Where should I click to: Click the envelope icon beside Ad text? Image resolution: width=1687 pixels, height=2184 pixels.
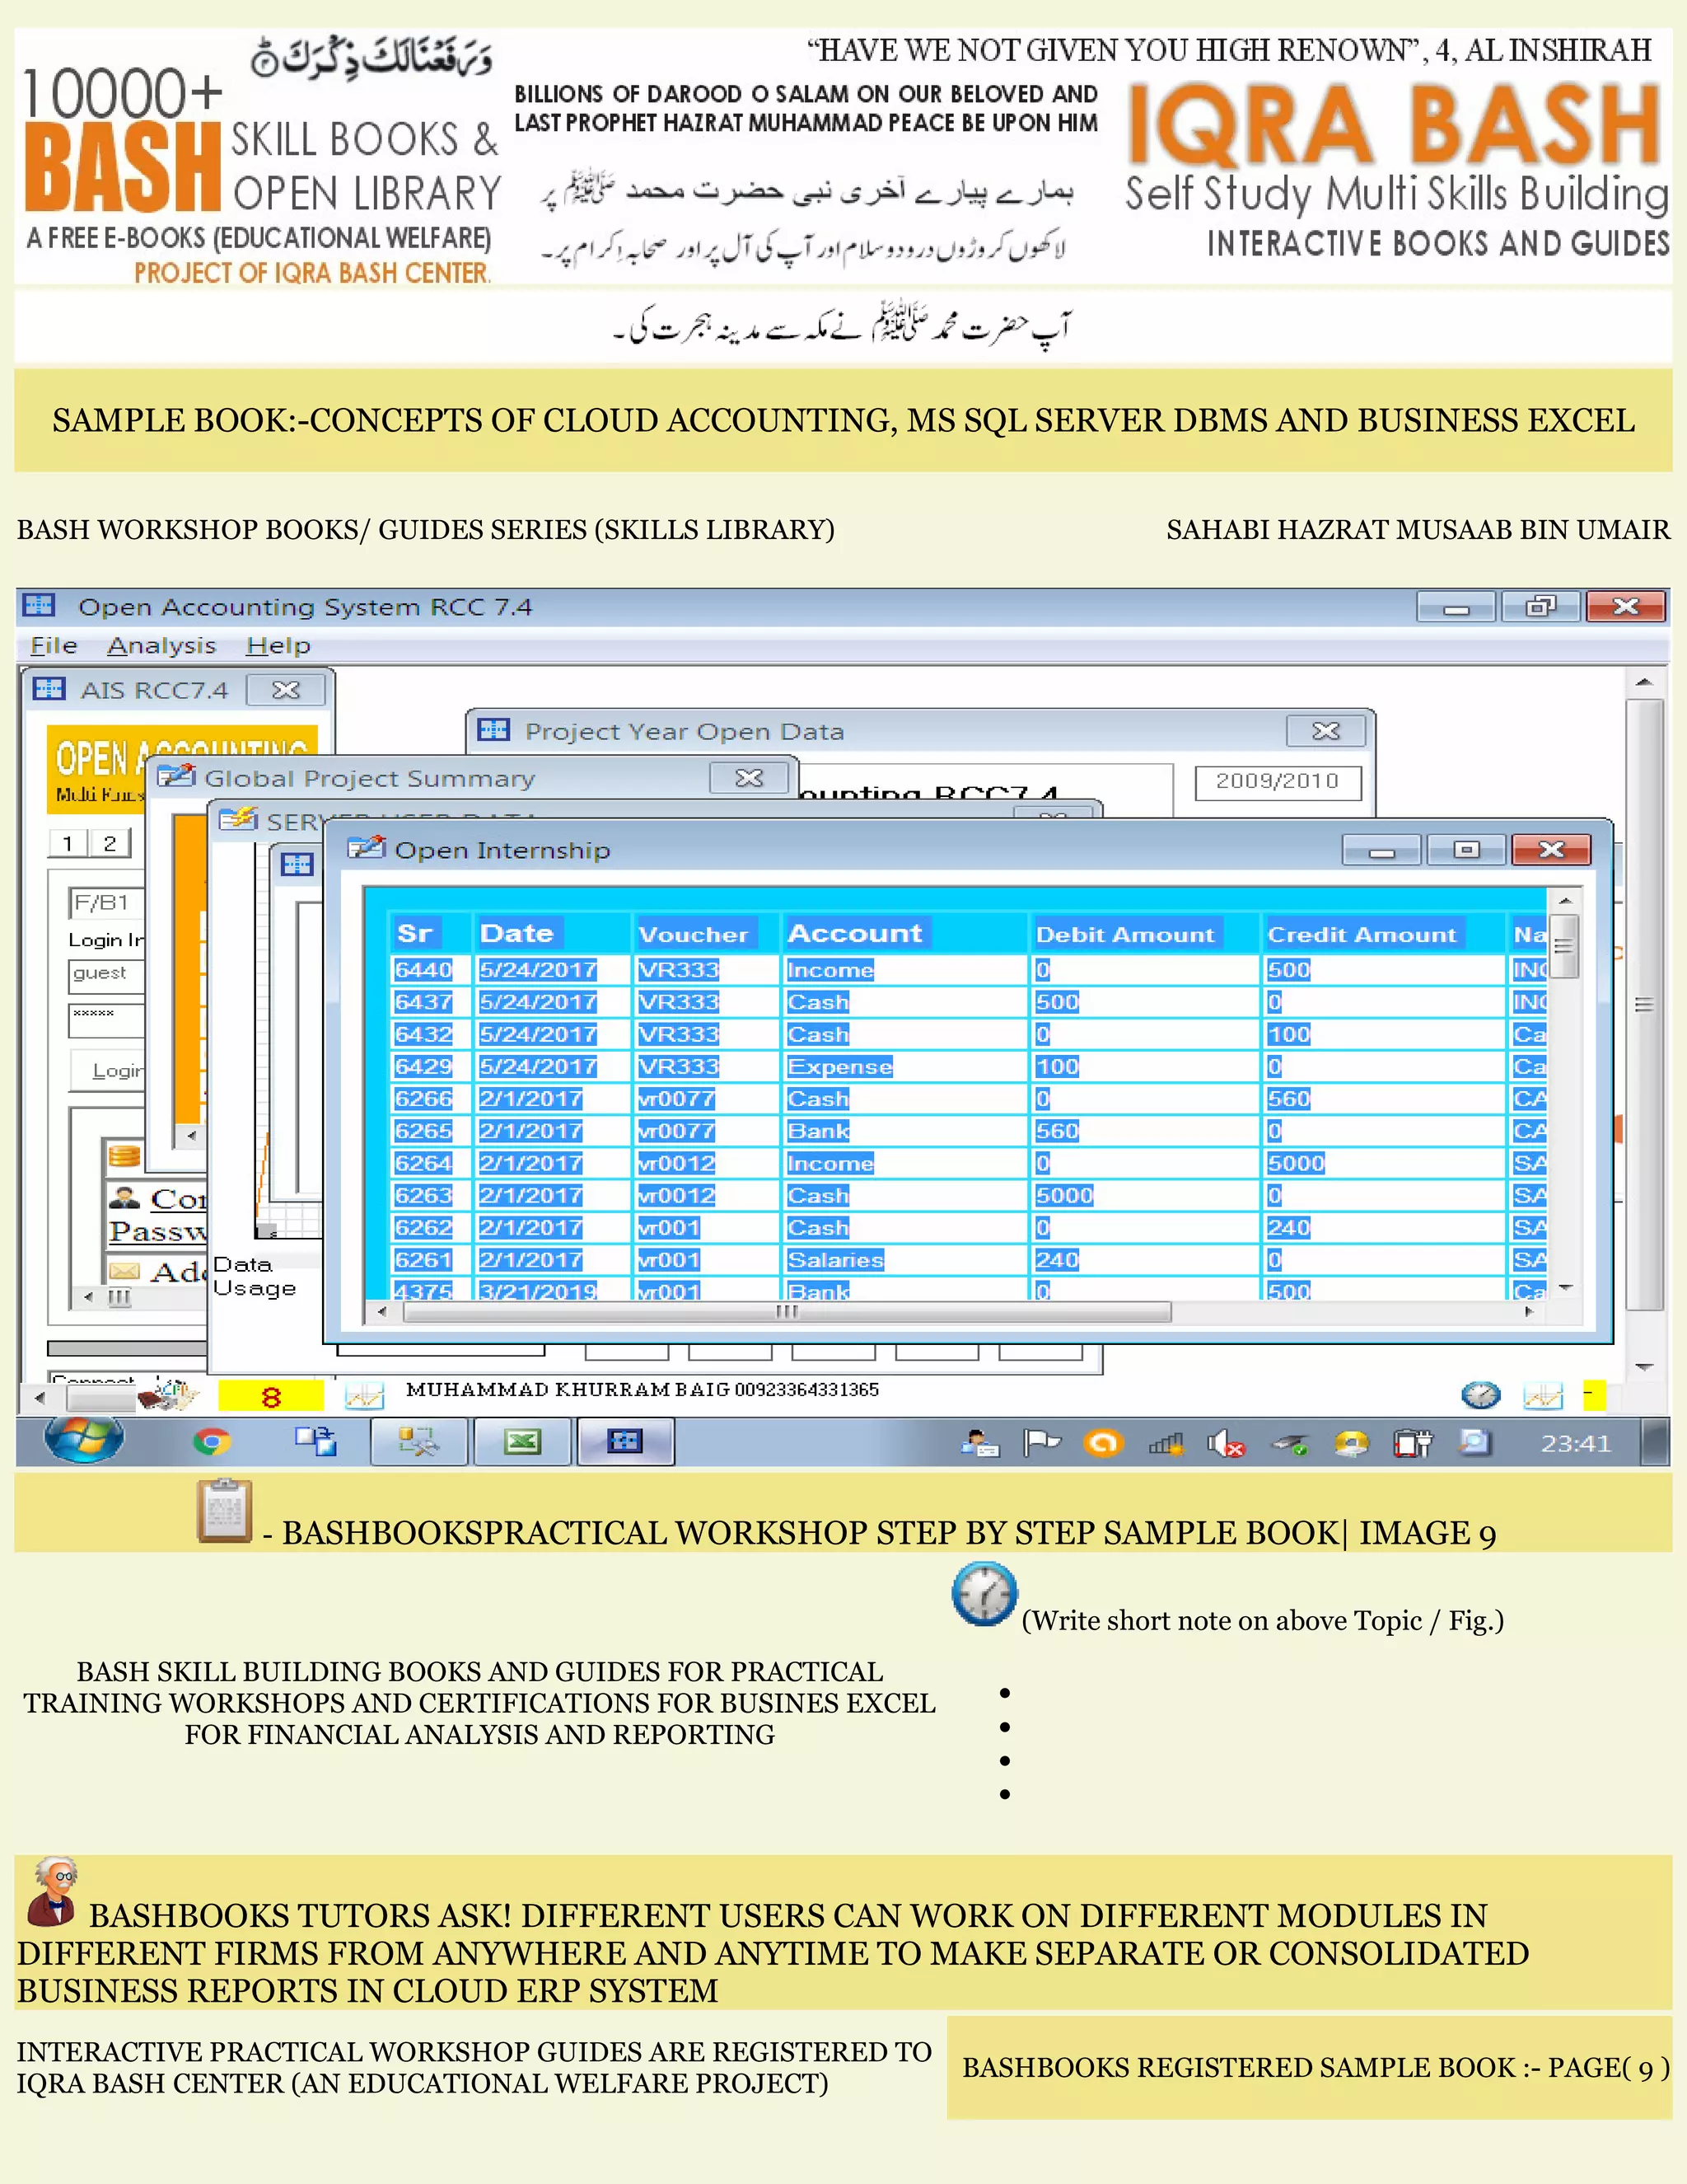[124, 1271]
